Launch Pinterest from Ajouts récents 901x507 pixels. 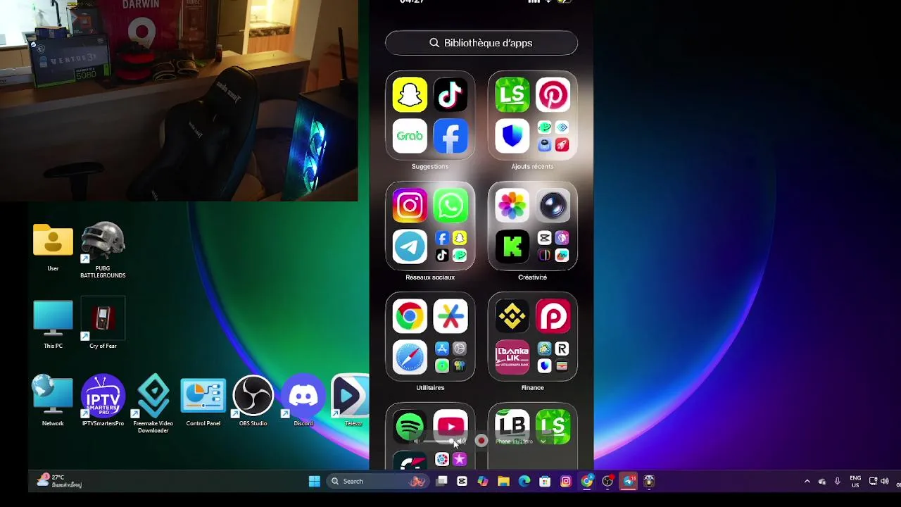pos(553,95)
